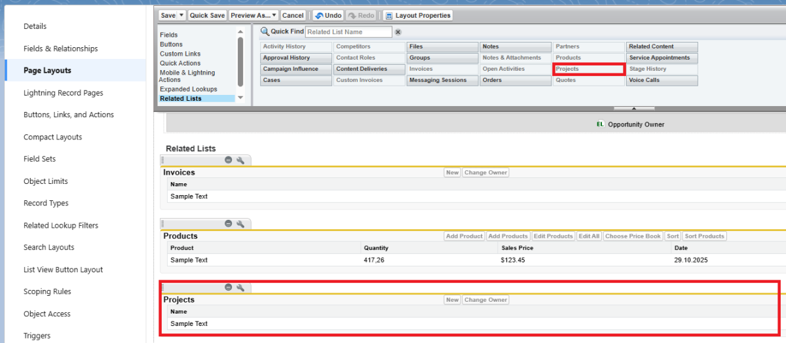Go to Fields & Relationships in sidebar
The width and height of the screenshot is (786, 343).
click(60, 48)
